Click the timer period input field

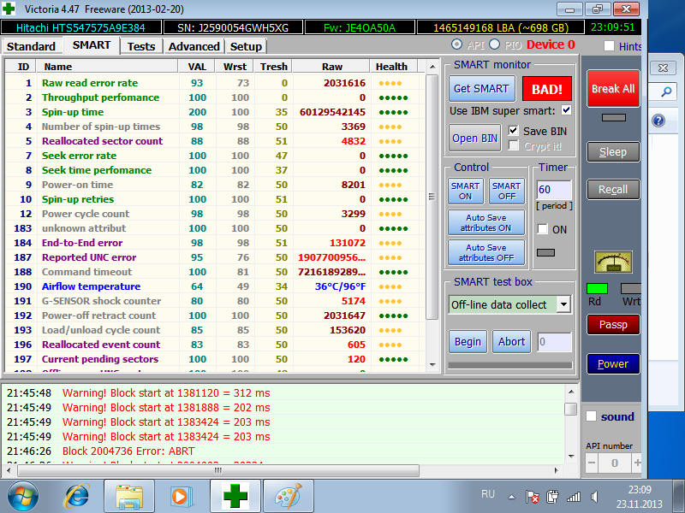[x=553, y=190]
